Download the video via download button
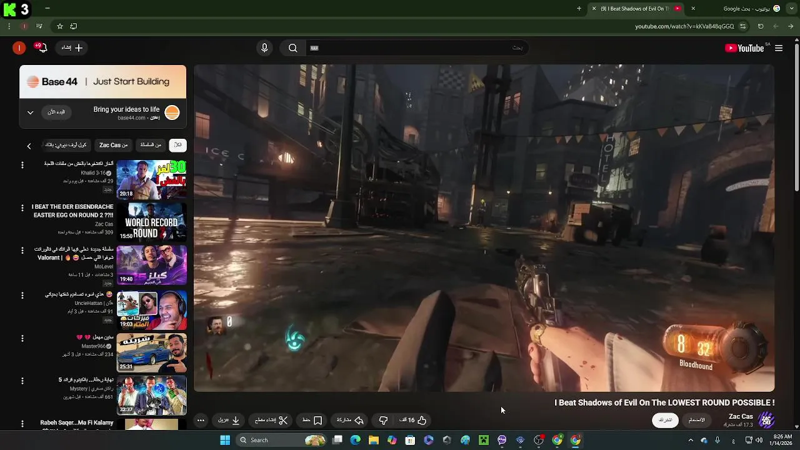 point(229,420)
